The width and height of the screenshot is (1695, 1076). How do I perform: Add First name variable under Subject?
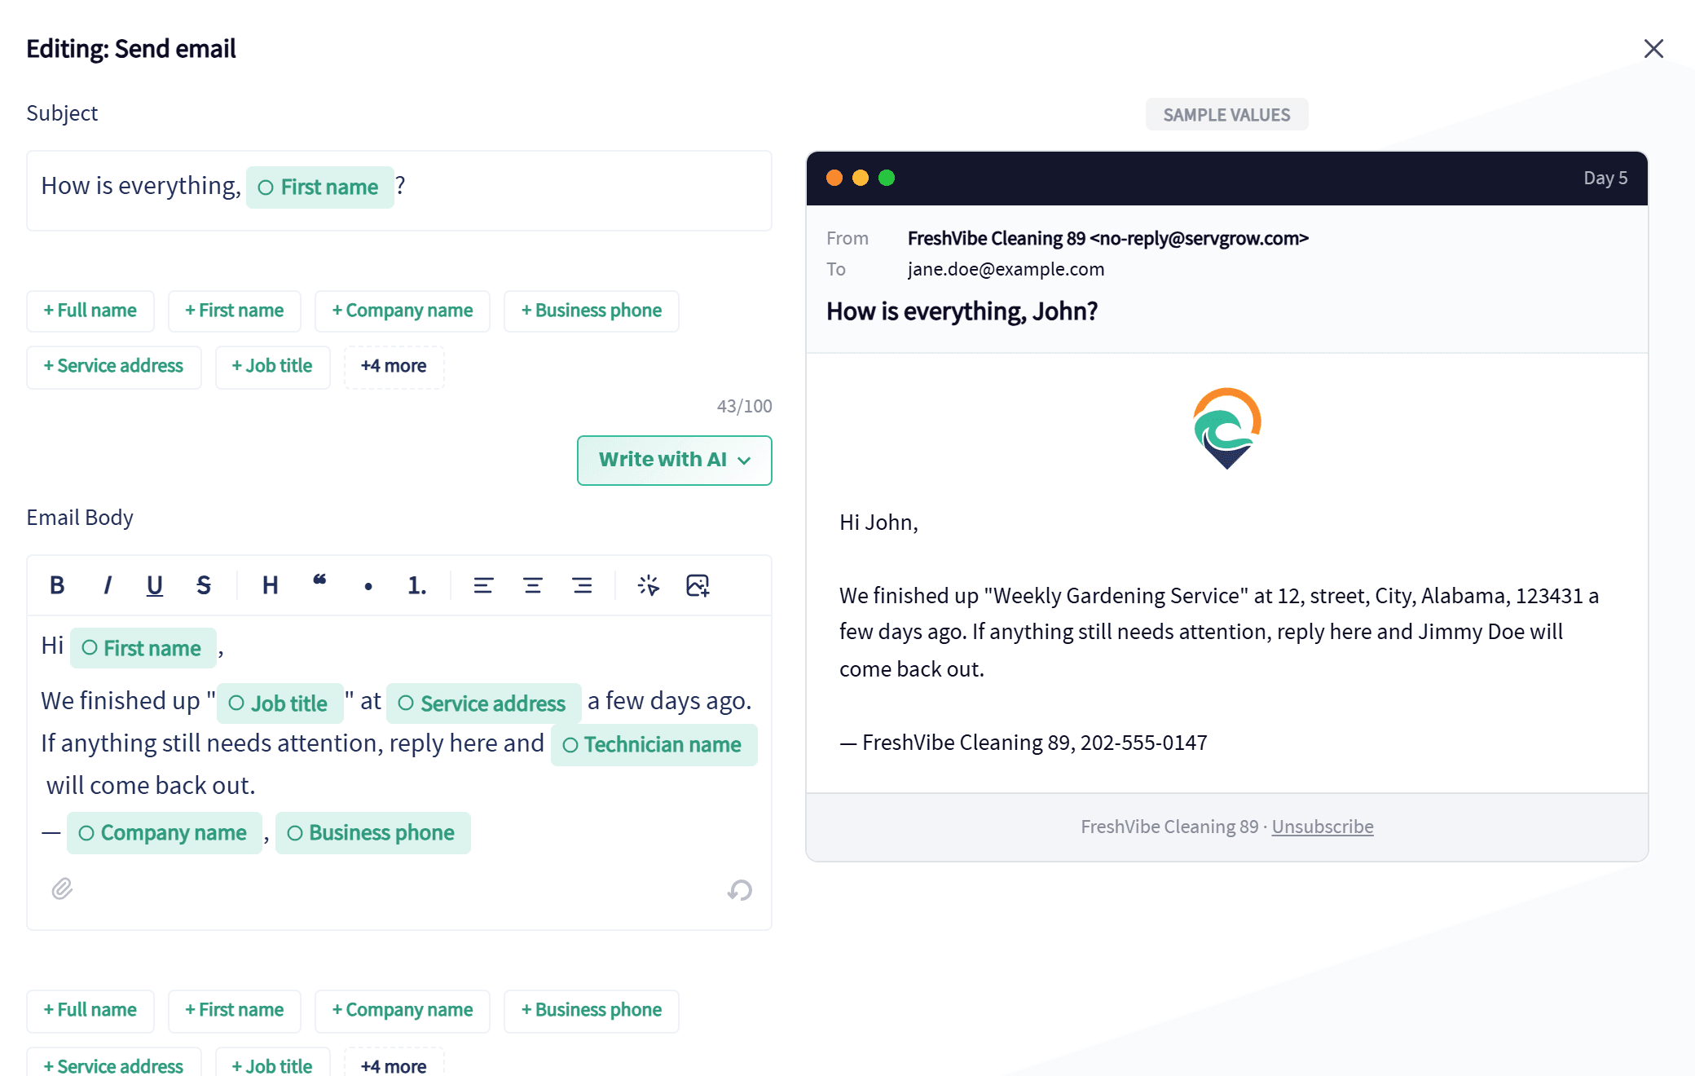(235, 311)
